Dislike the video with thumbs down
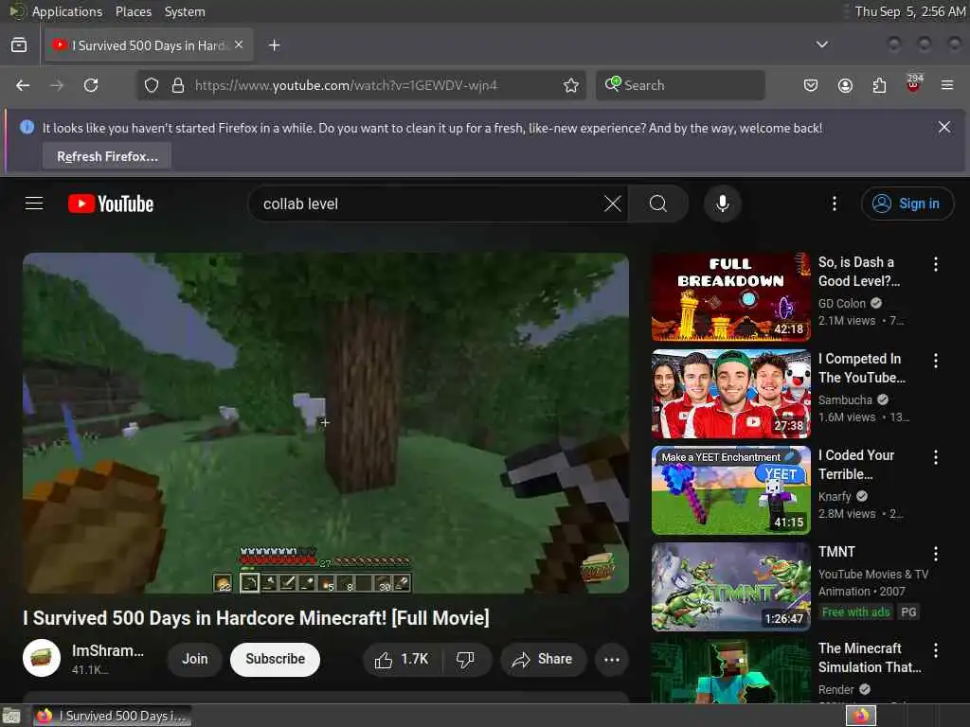Image resolution: width=970 pixels, height=727 pixels. click(466, 660)
